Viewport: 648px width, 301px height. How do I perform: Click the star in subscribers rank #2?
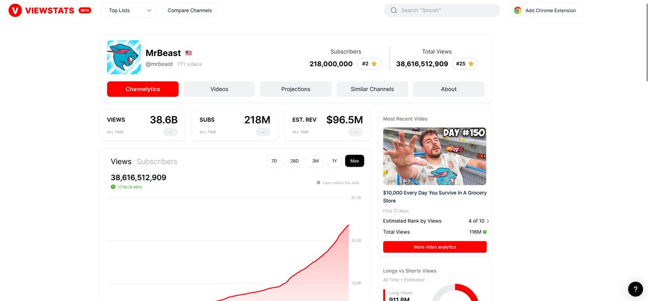[x=374, y=64]
